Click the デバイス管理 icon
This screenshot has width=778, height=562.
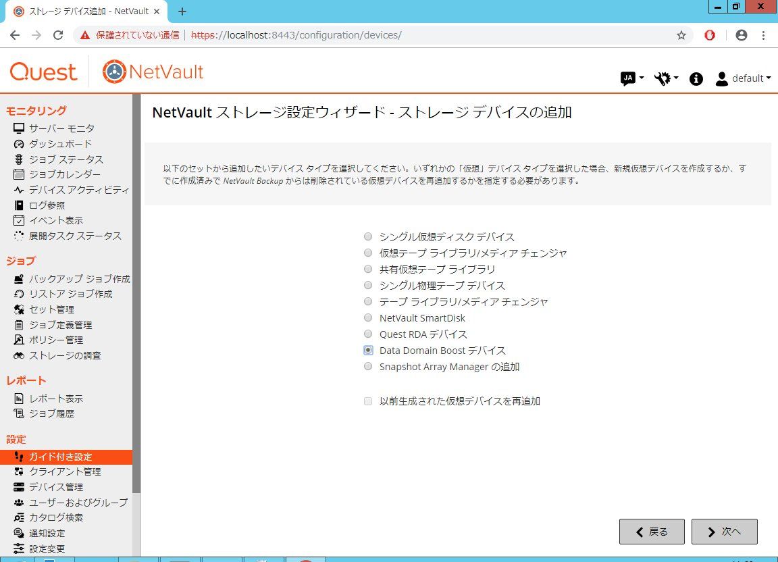point(19,487)
